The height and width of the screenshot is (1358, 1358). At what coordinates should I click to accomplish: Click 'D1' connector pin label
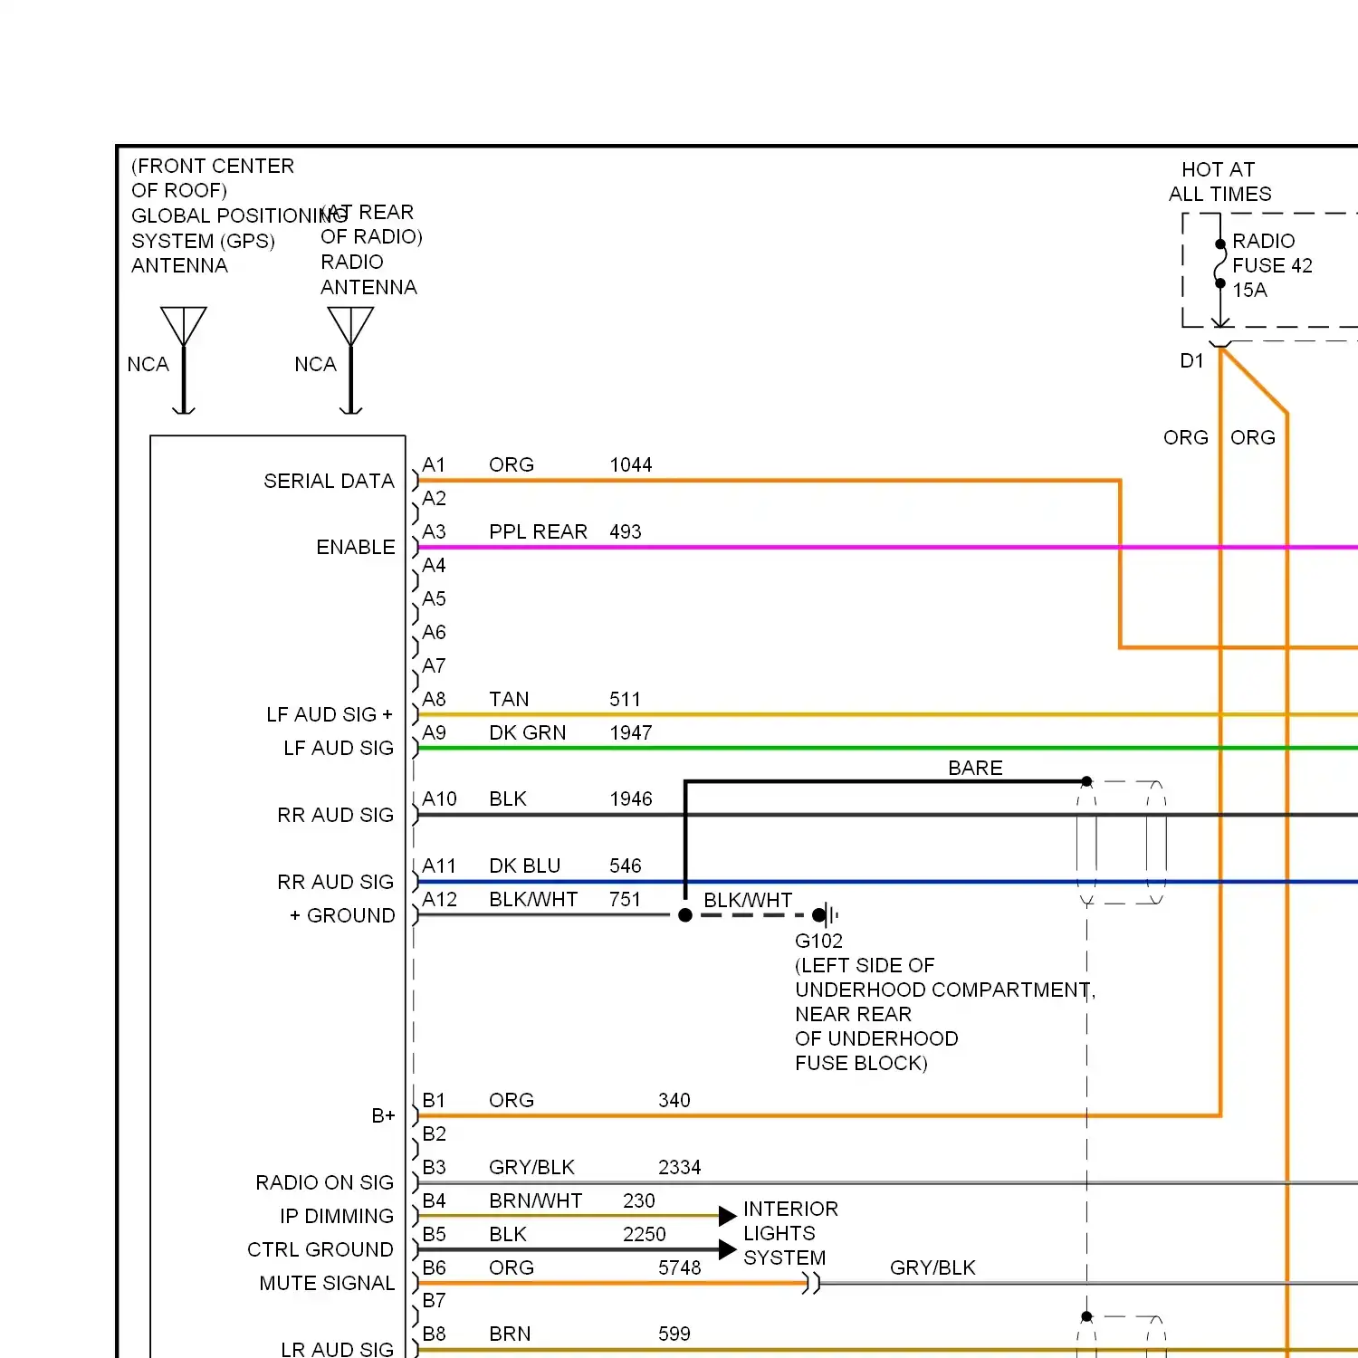coord(1191,360)
